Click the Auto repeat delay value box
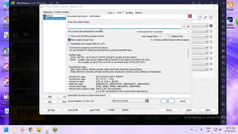Image resolution: width=238 pixels, height=134 pixels. (x=163, y=36)
